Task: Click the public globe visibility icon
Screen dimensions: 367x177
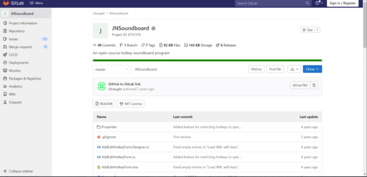Action: [x=153, y=29]
